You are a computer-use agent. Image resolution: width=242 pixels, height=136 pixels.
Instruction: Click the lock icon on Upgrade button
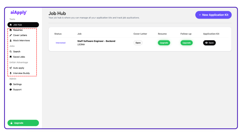[11, 123]
